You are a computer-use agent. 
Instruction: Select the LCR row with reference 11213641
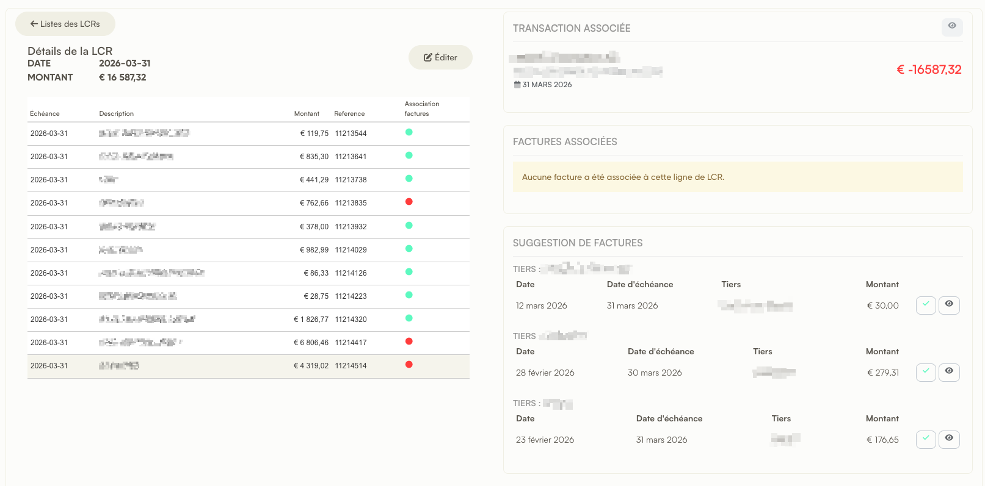coord(249,157)
